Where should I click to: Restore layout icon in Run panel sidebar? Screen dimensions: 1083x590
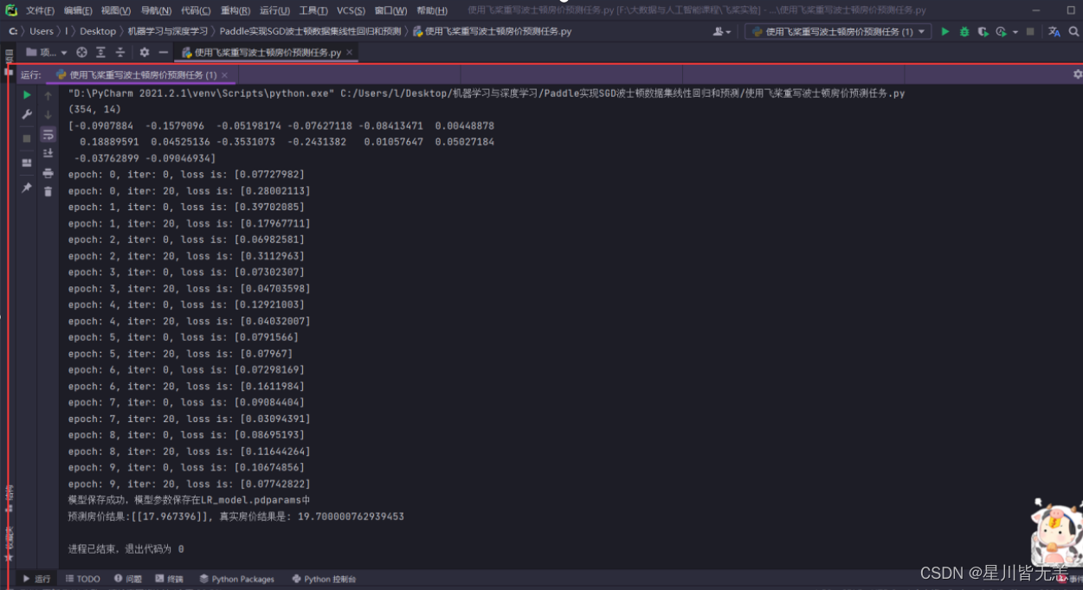27,163
